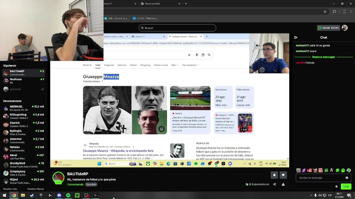Click the 3 Espectadores viewer count
Viewport: 355px width, 199px height.
click(x=257, y=184)
